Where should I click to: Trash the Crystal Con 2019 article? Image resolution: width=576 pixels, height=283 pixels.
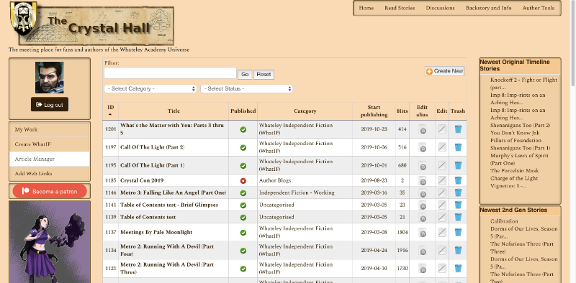click(x=458, y=180)
